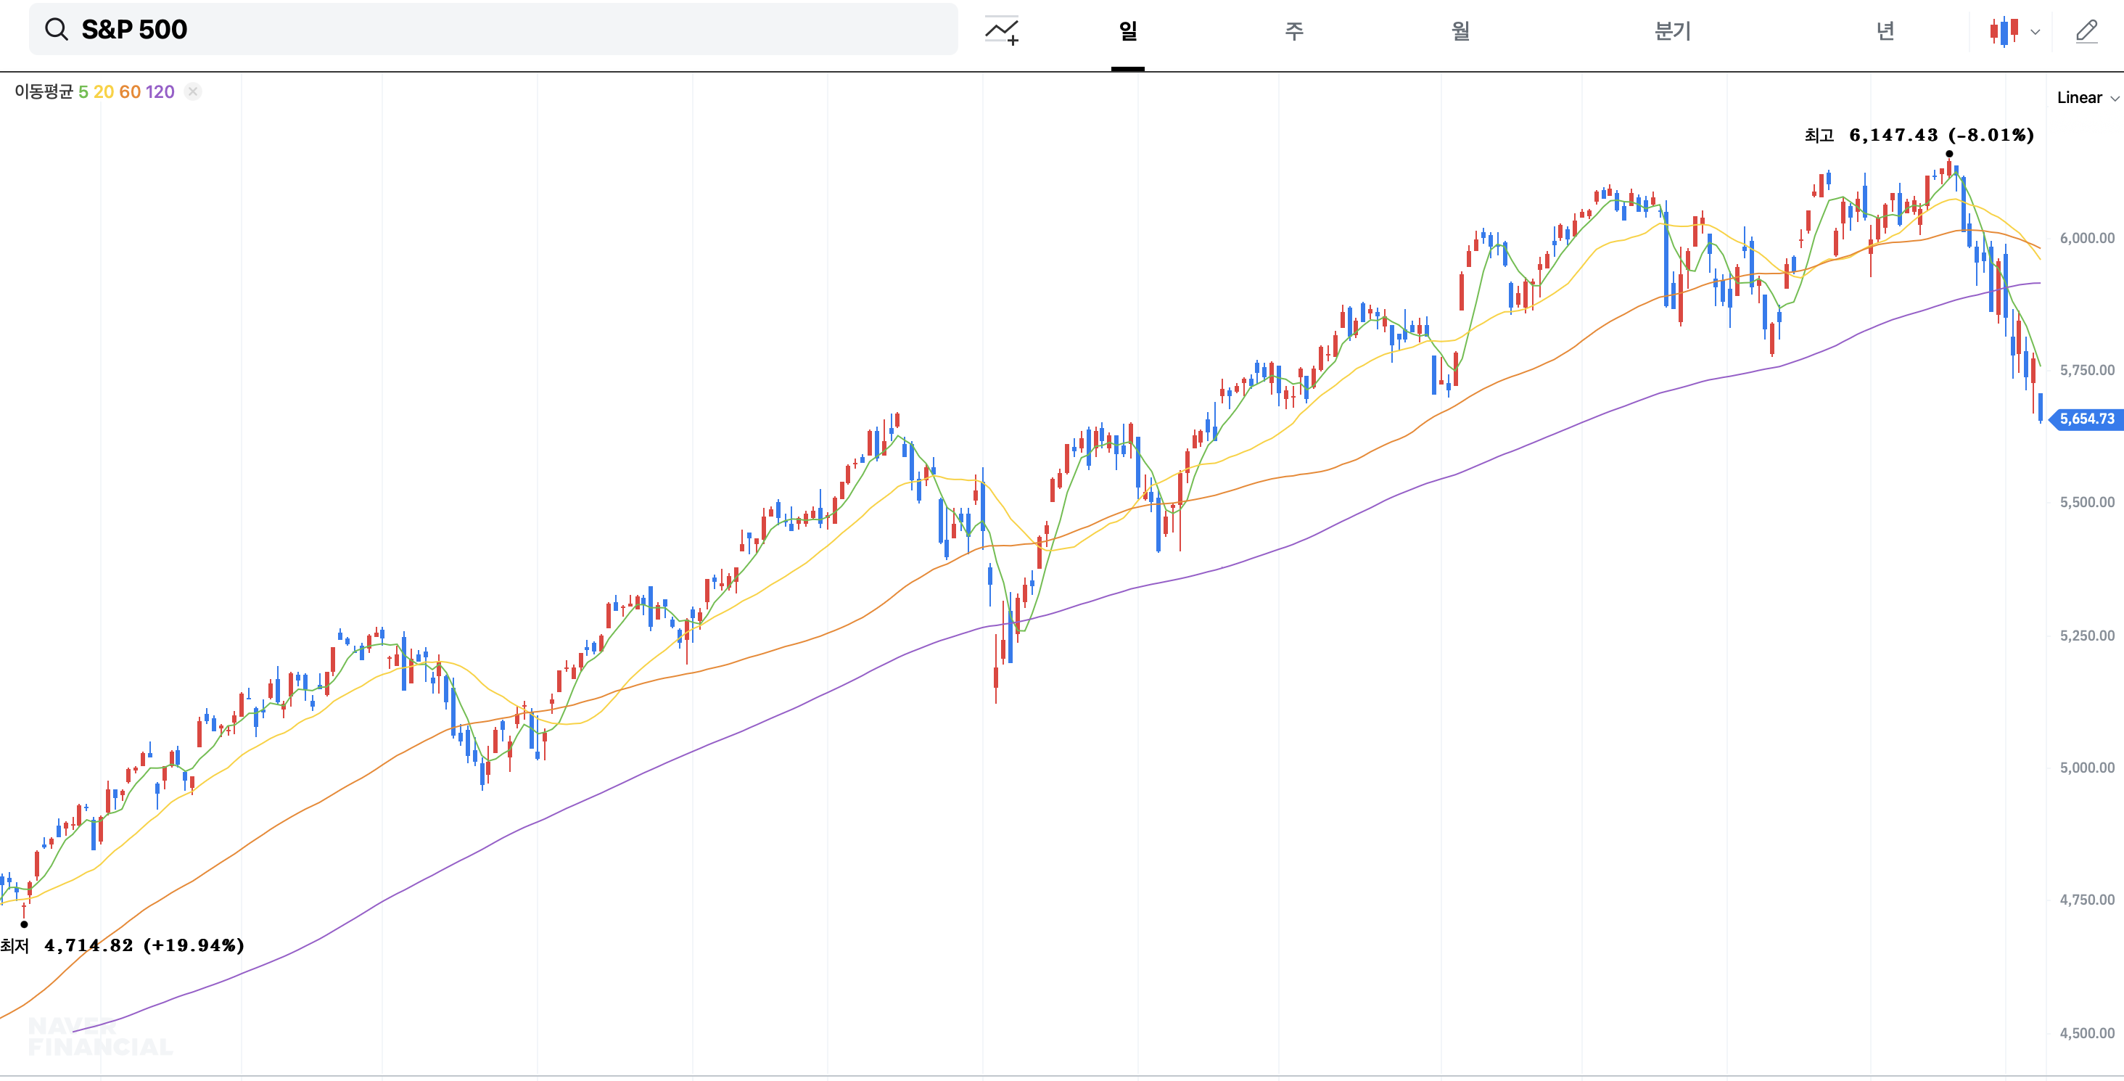The image size is (2124, 1081).
Task: Click the 이동평균 label
Action: [x=44, y=91]
